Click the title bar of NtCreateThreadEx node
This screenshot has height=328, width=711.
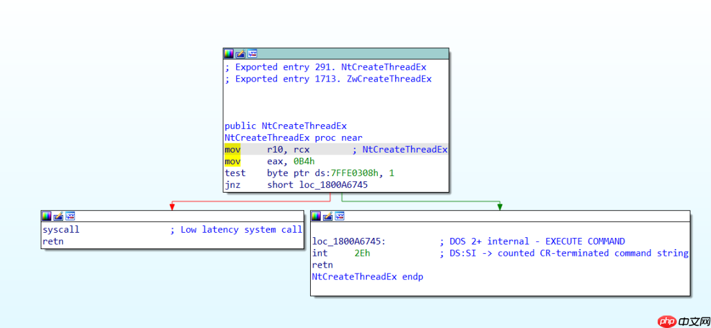pyautogui.click(x=336, y=54)
